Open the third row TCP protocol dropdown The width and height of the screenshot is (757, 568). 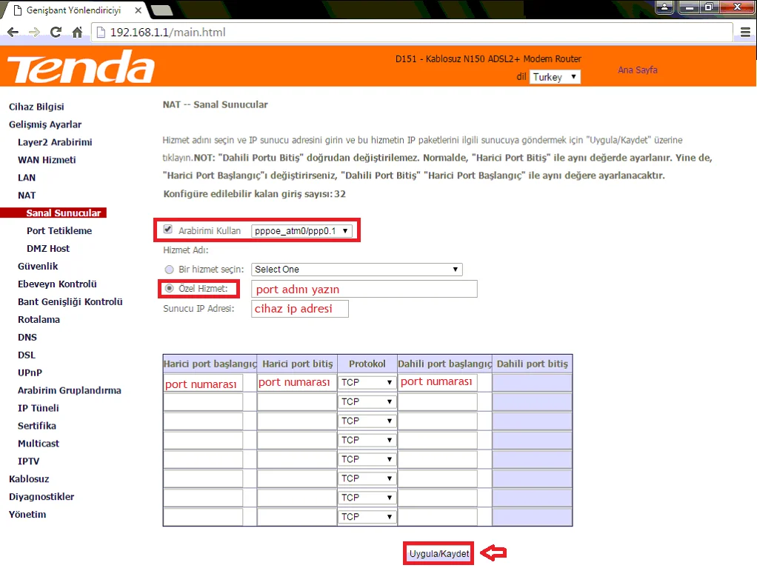coord(367,421)
